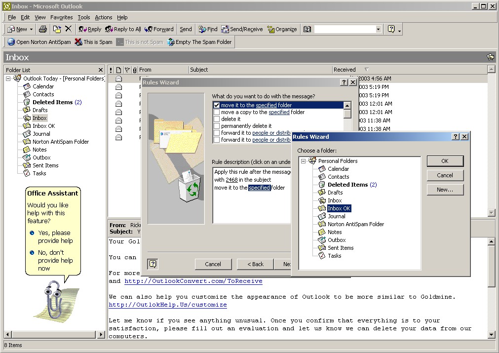This screenshot has height=353, width=499.
Task: Close the Folder List pane
Action: [x=101, y=70]
